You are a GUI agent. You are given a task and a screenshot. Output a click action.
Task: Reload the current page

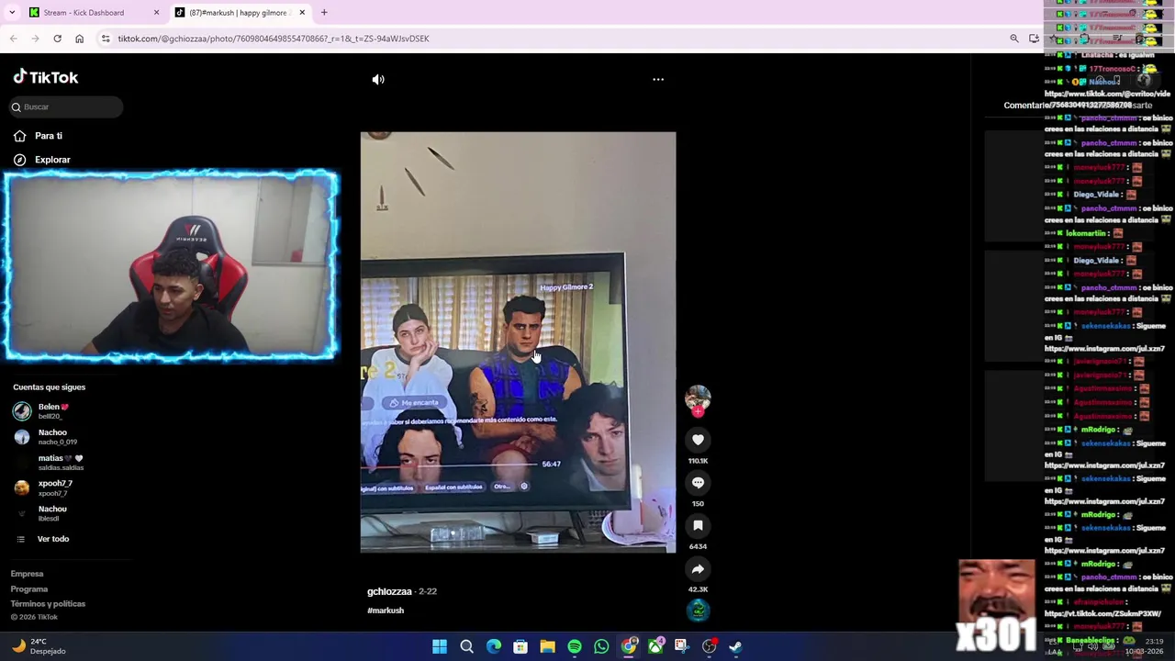coord(57,39)
